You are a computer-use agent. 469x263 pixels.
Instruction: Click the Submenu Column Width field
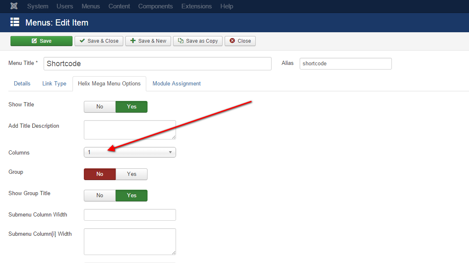(130, 215)
